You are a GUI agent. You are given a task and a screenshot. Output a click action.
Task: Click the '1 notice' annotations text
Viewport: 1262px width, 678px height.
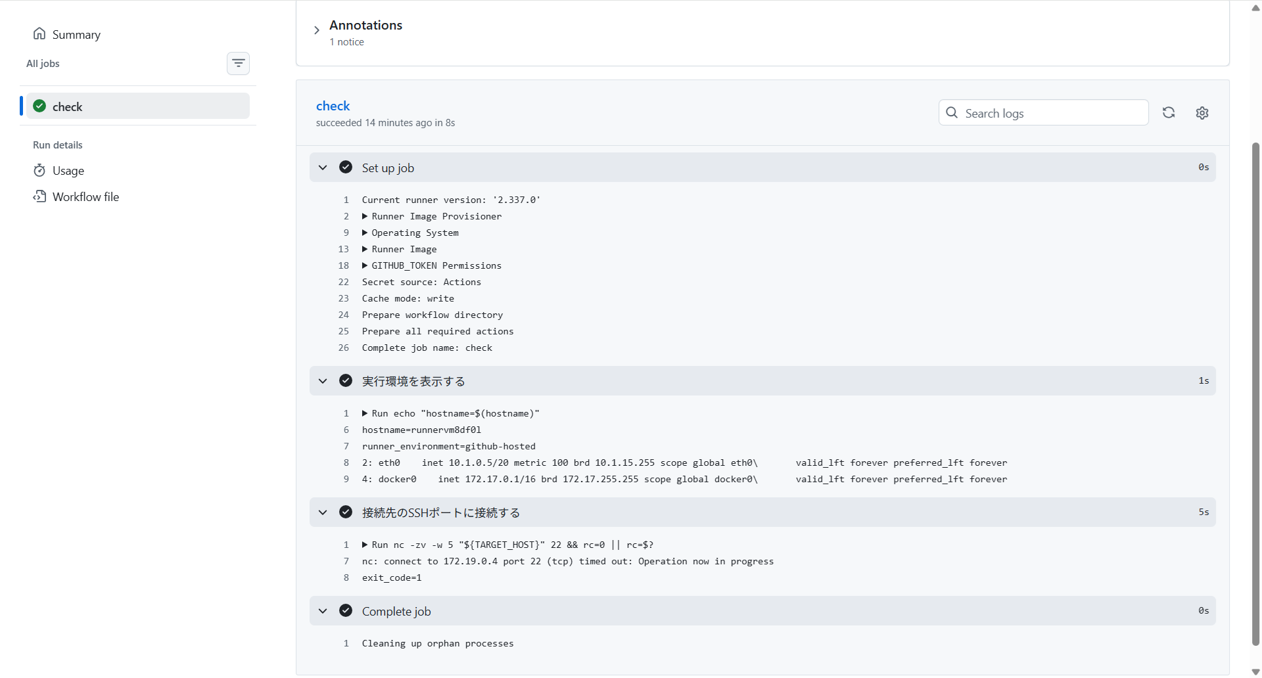pyautogui.click(x=346, y=42)
